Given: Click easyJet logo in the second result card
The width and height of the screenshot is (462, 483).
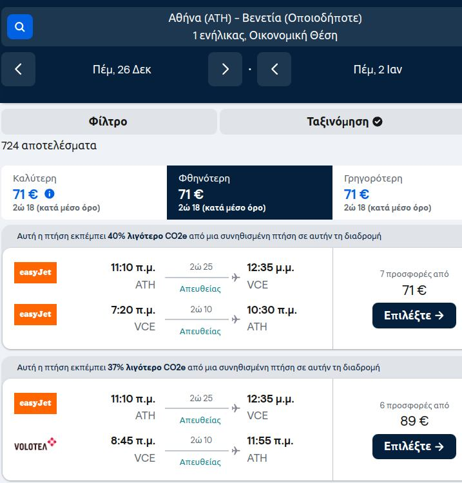Looking at the screenshot, I should (x=35, y=403).
